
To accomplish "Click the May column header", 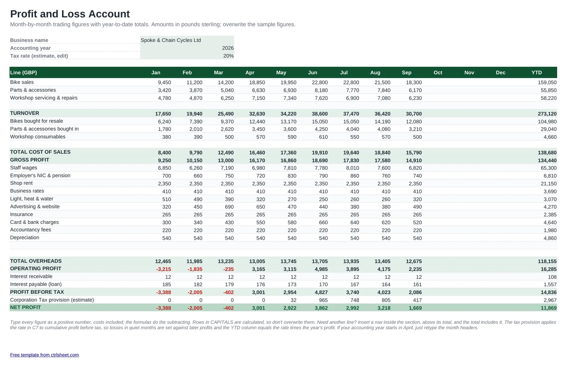I will (x=281, y=72).
